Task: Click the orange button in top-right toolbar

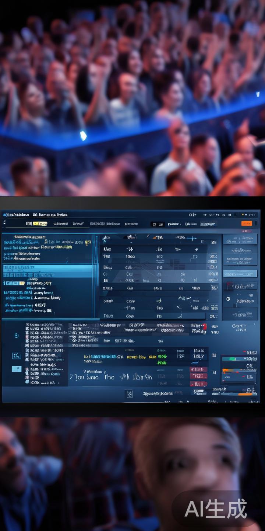Action: (x=246, y=223)
